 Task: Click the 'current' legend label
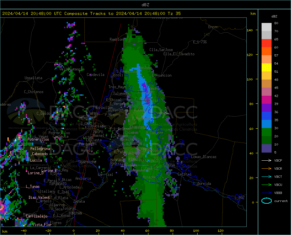pos(281,201)
